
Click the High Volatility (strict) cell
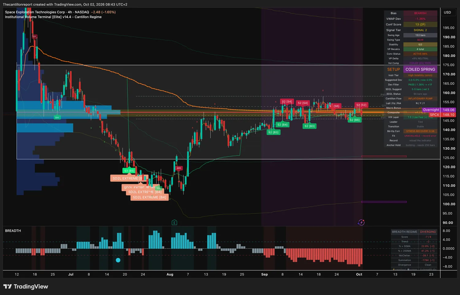coord(420,75)
